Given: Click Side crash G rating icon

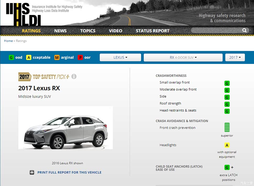Looking at the screenshot, I should [x=227, y=97].
